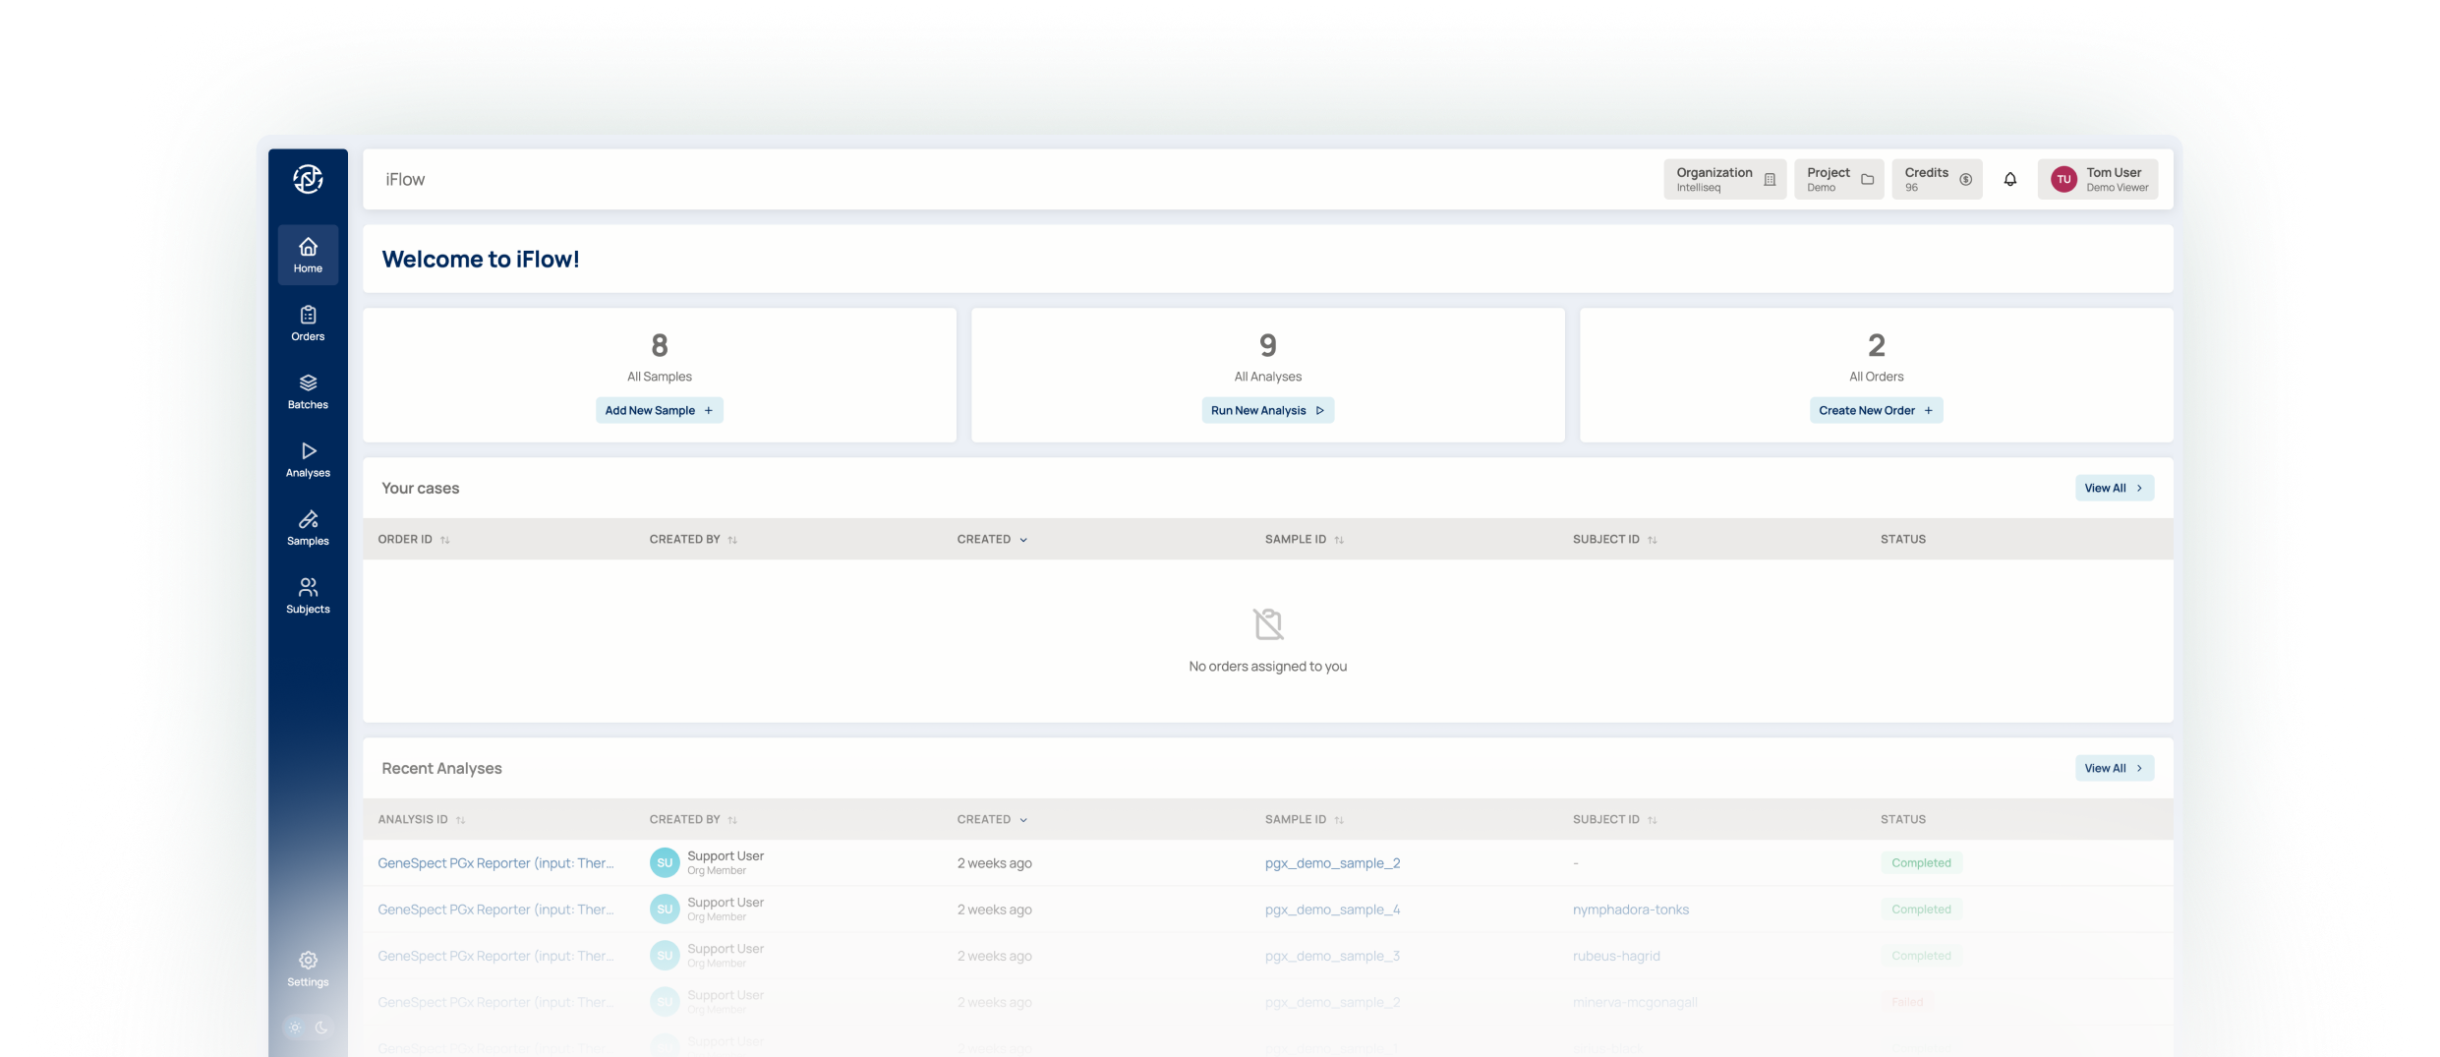2440x1057 pixels.
Task: Open pgx_demo_sample_4 sample link
Action: click(1332, 910)
